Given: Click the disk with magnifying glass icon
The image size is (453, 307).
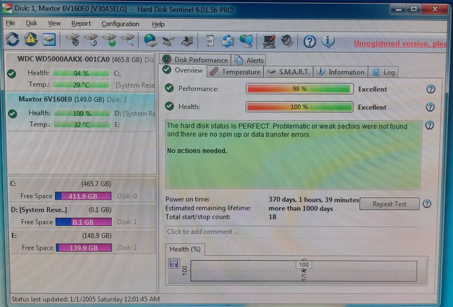Looking at the screenshot, I should click(128, 40).
